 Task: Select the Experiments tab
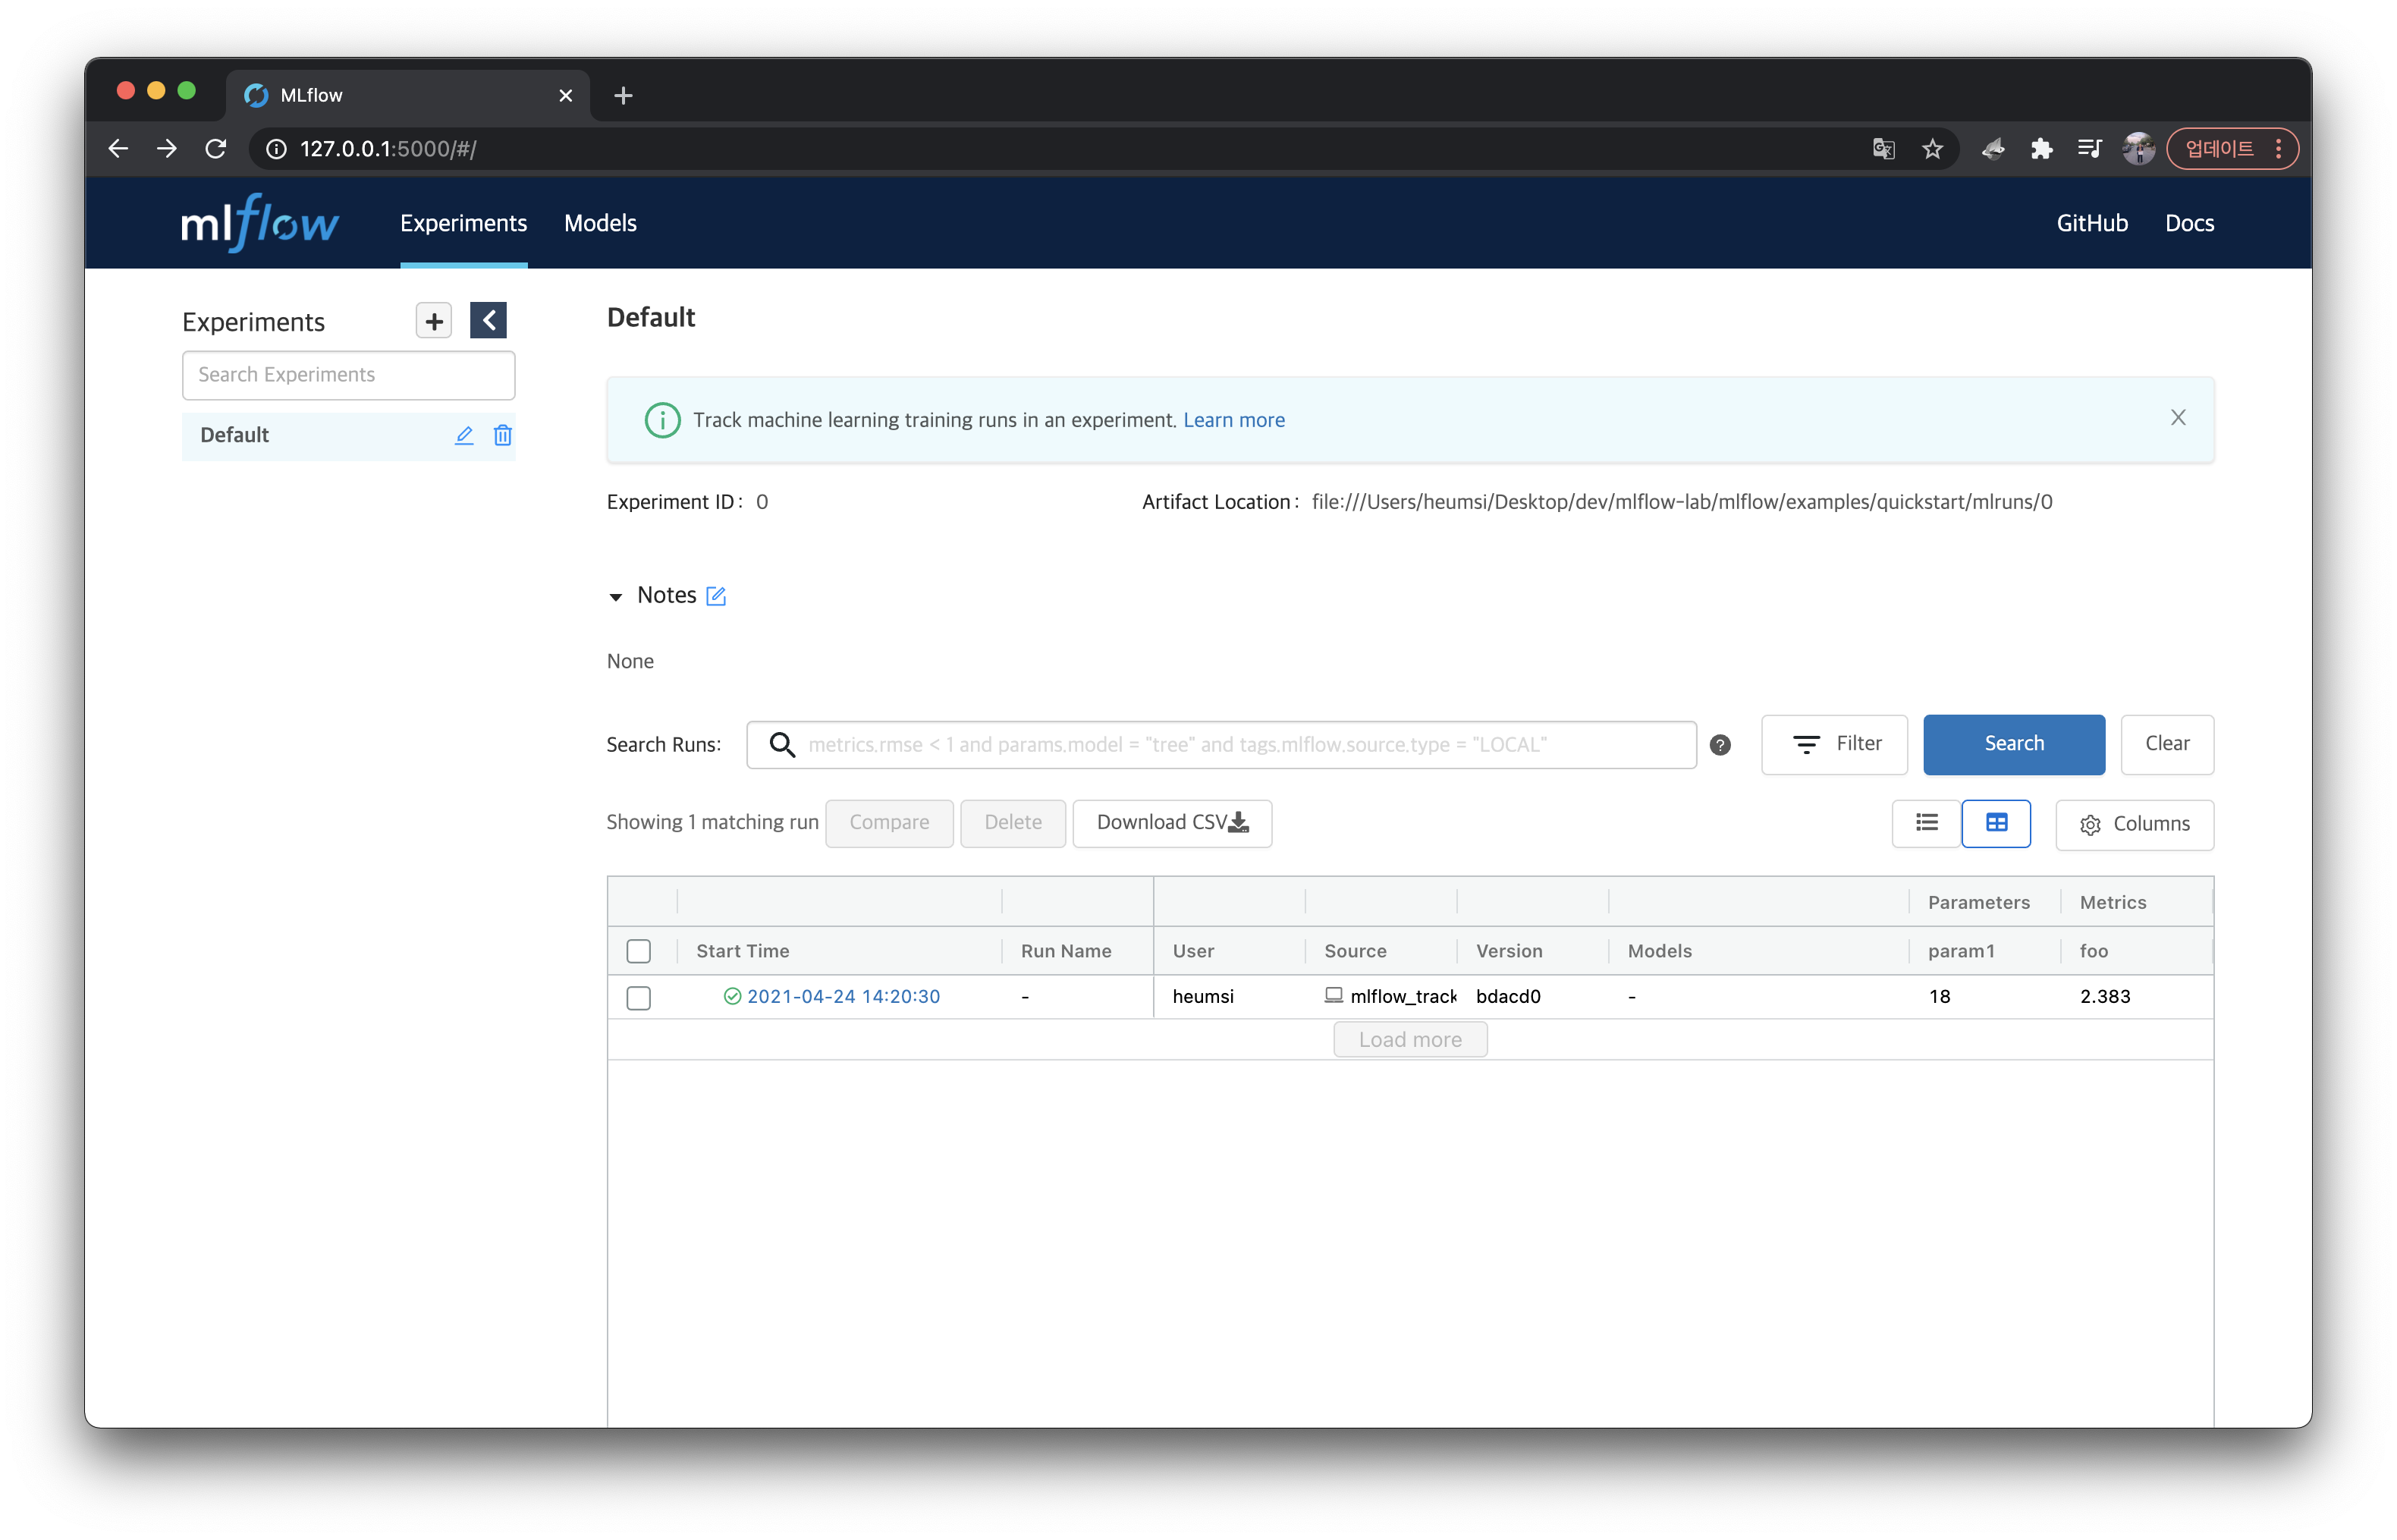point(463,223)
